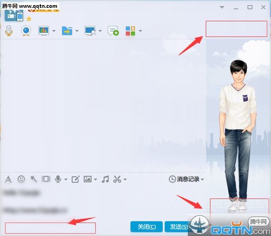Click the remote desktop monitor icon
Viewport: 271px width, 236px height.
[x=90, y=31]
